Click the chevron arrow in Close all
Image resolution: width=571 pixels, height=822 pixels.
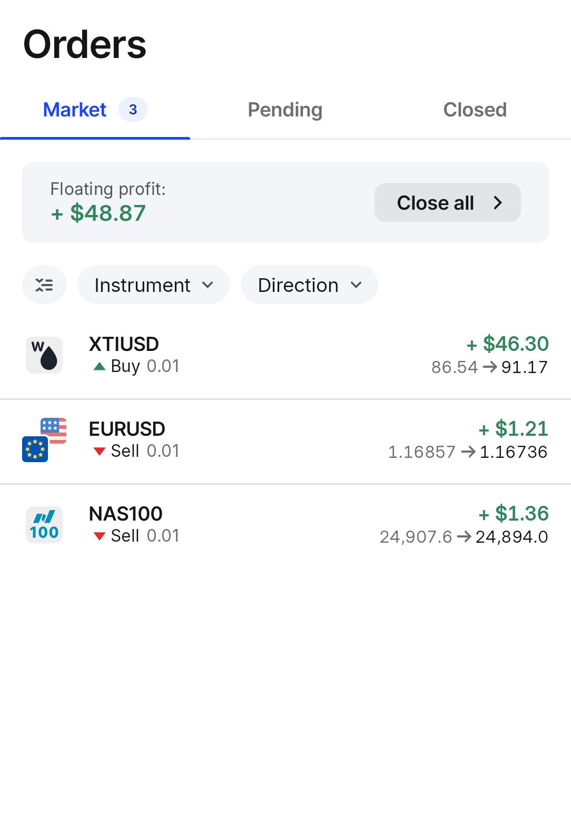pyautogui.click(x=498, y=203)
